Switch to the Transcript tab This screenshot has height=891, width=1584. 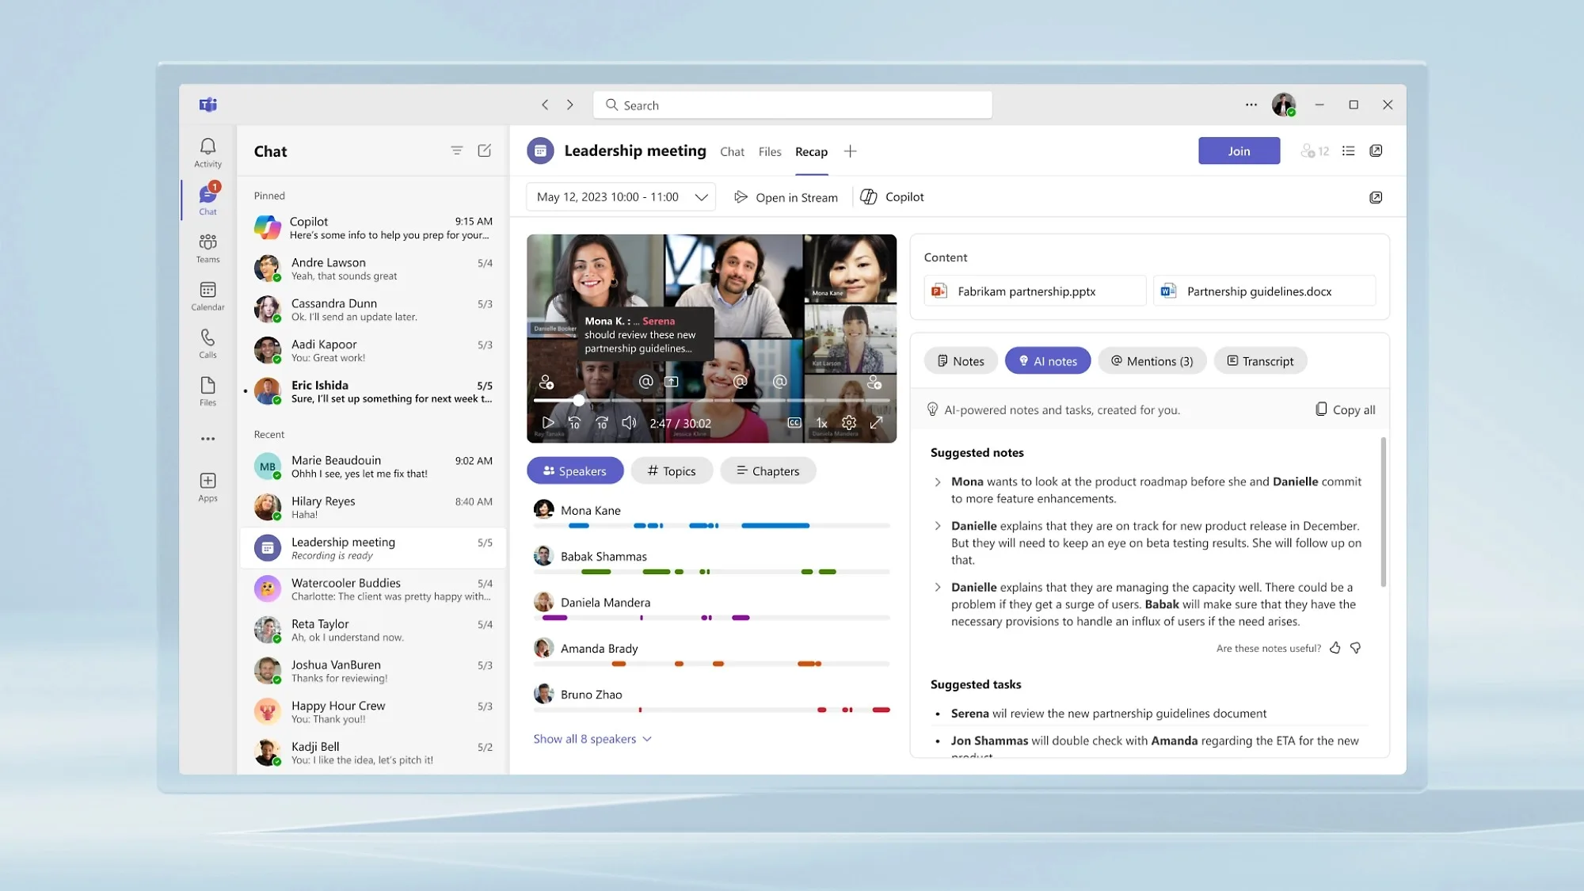tap(1260, 360)
